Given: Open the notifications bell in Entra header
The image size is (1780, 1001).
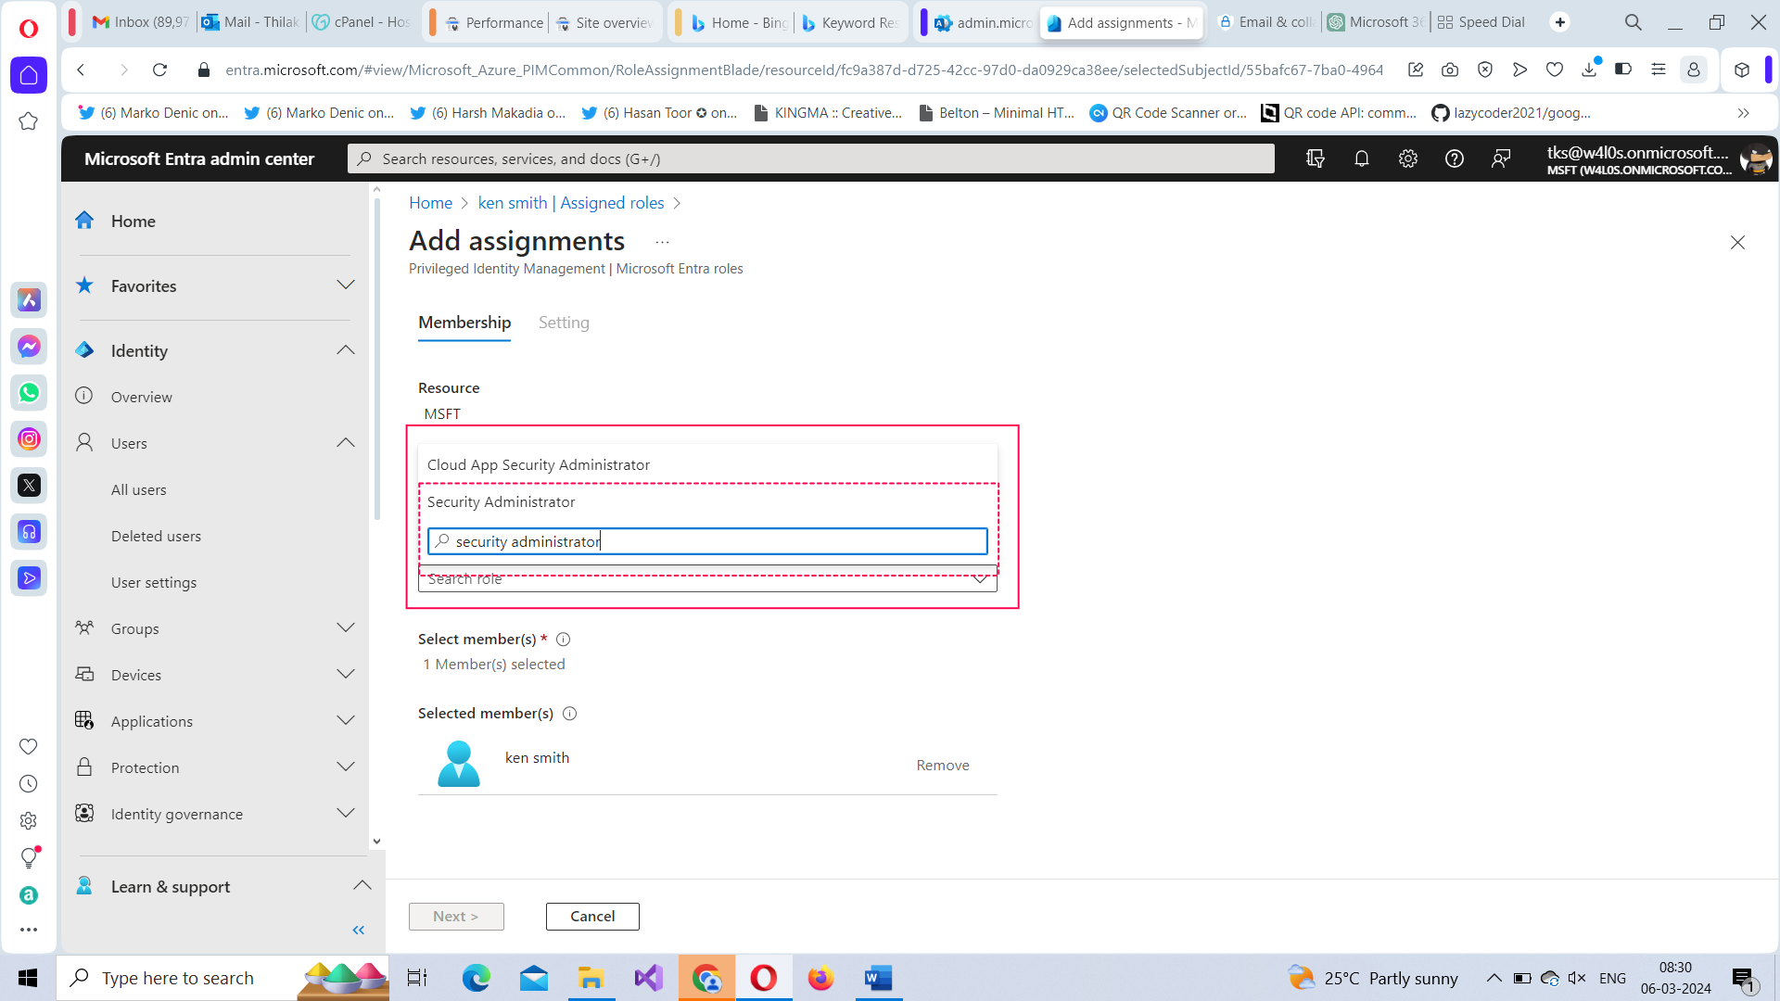Looking at the screenshot, I should pyautogui.click(x=1361, y=158).
